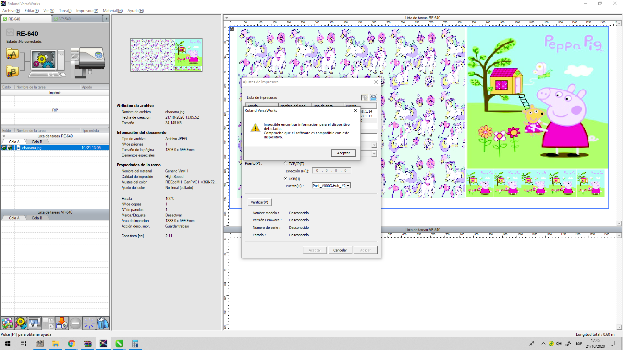Click the down arrow of preview vertical scrollbar
The image size is (623, 350).
click(x=619, y=223)
